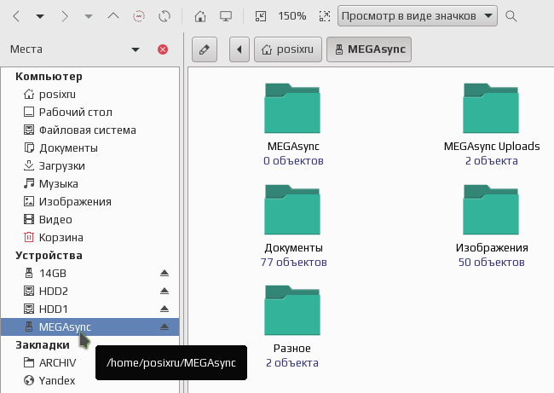Reload the current folder
This screenshot has width=554, height=393.
pyautogui.click(x=164, y=16)
